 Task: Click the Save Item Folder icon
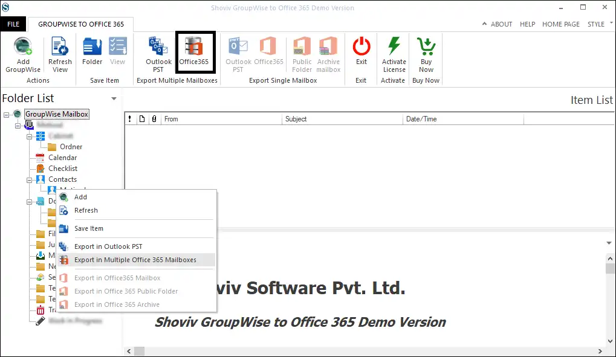click(92, 46)
